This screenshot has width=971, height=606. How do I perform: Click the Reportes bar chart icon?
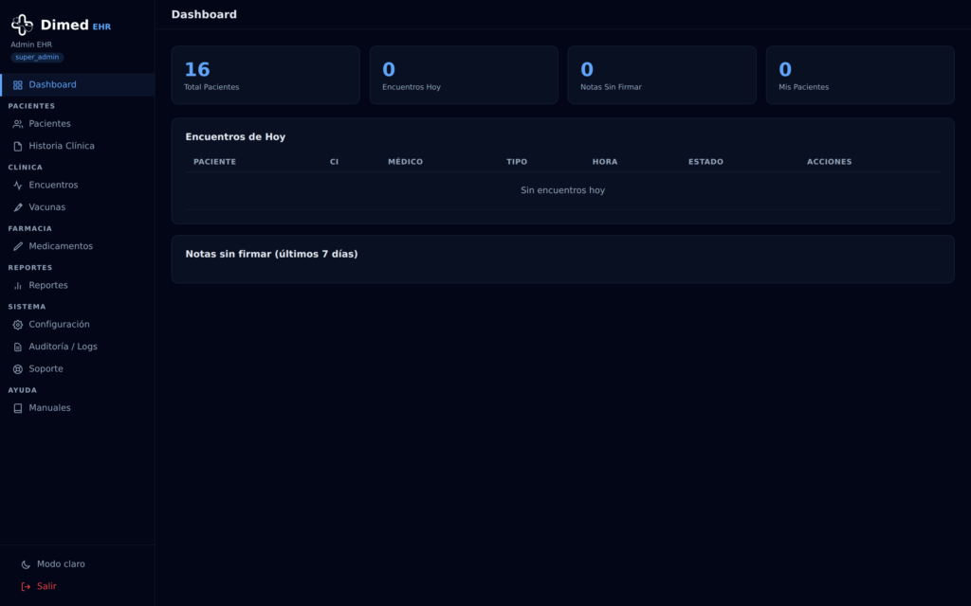pos(18,286)
